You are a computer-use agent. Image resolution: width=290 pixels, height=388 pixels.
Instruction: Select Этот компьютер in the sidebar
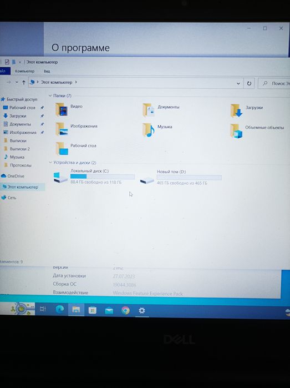click(x=23, y=187)
